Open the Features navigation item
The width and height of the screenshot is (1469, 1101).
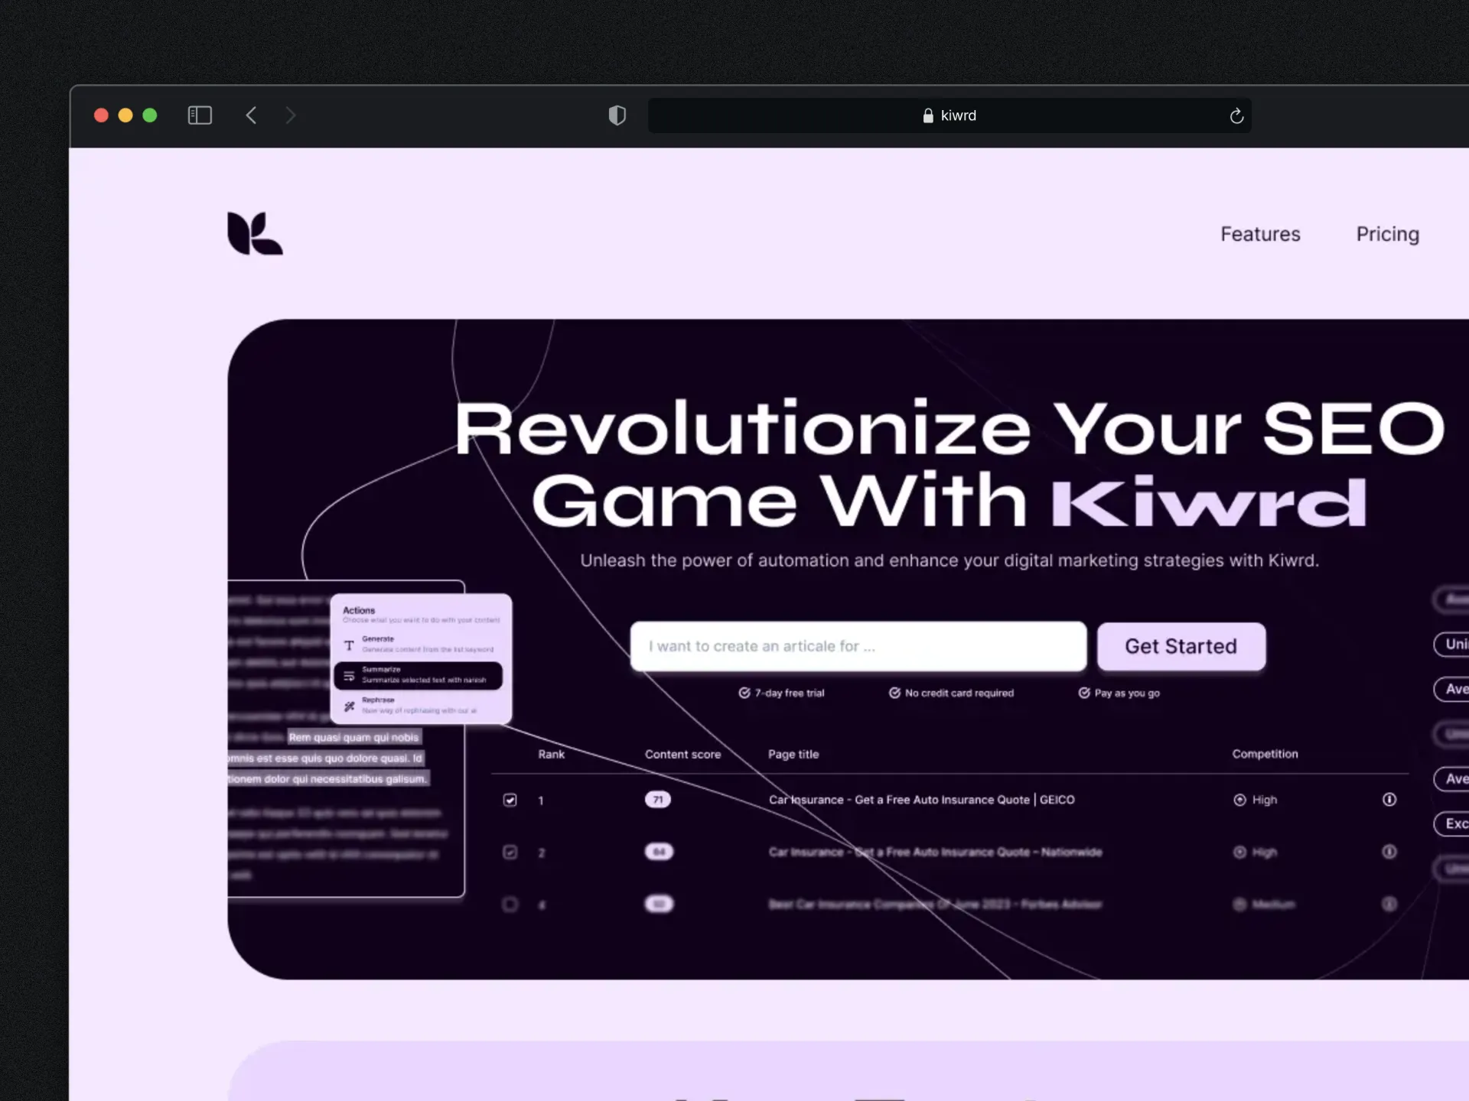click(x=1259, y=234)
